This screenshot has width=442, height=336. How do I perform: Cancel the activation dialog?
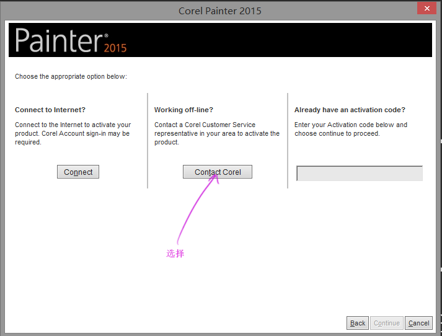418,323
